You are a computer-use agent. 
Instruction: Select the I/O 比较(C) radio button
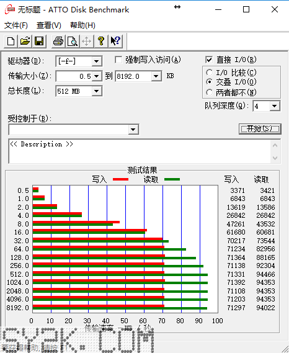[x=210, y=73]
